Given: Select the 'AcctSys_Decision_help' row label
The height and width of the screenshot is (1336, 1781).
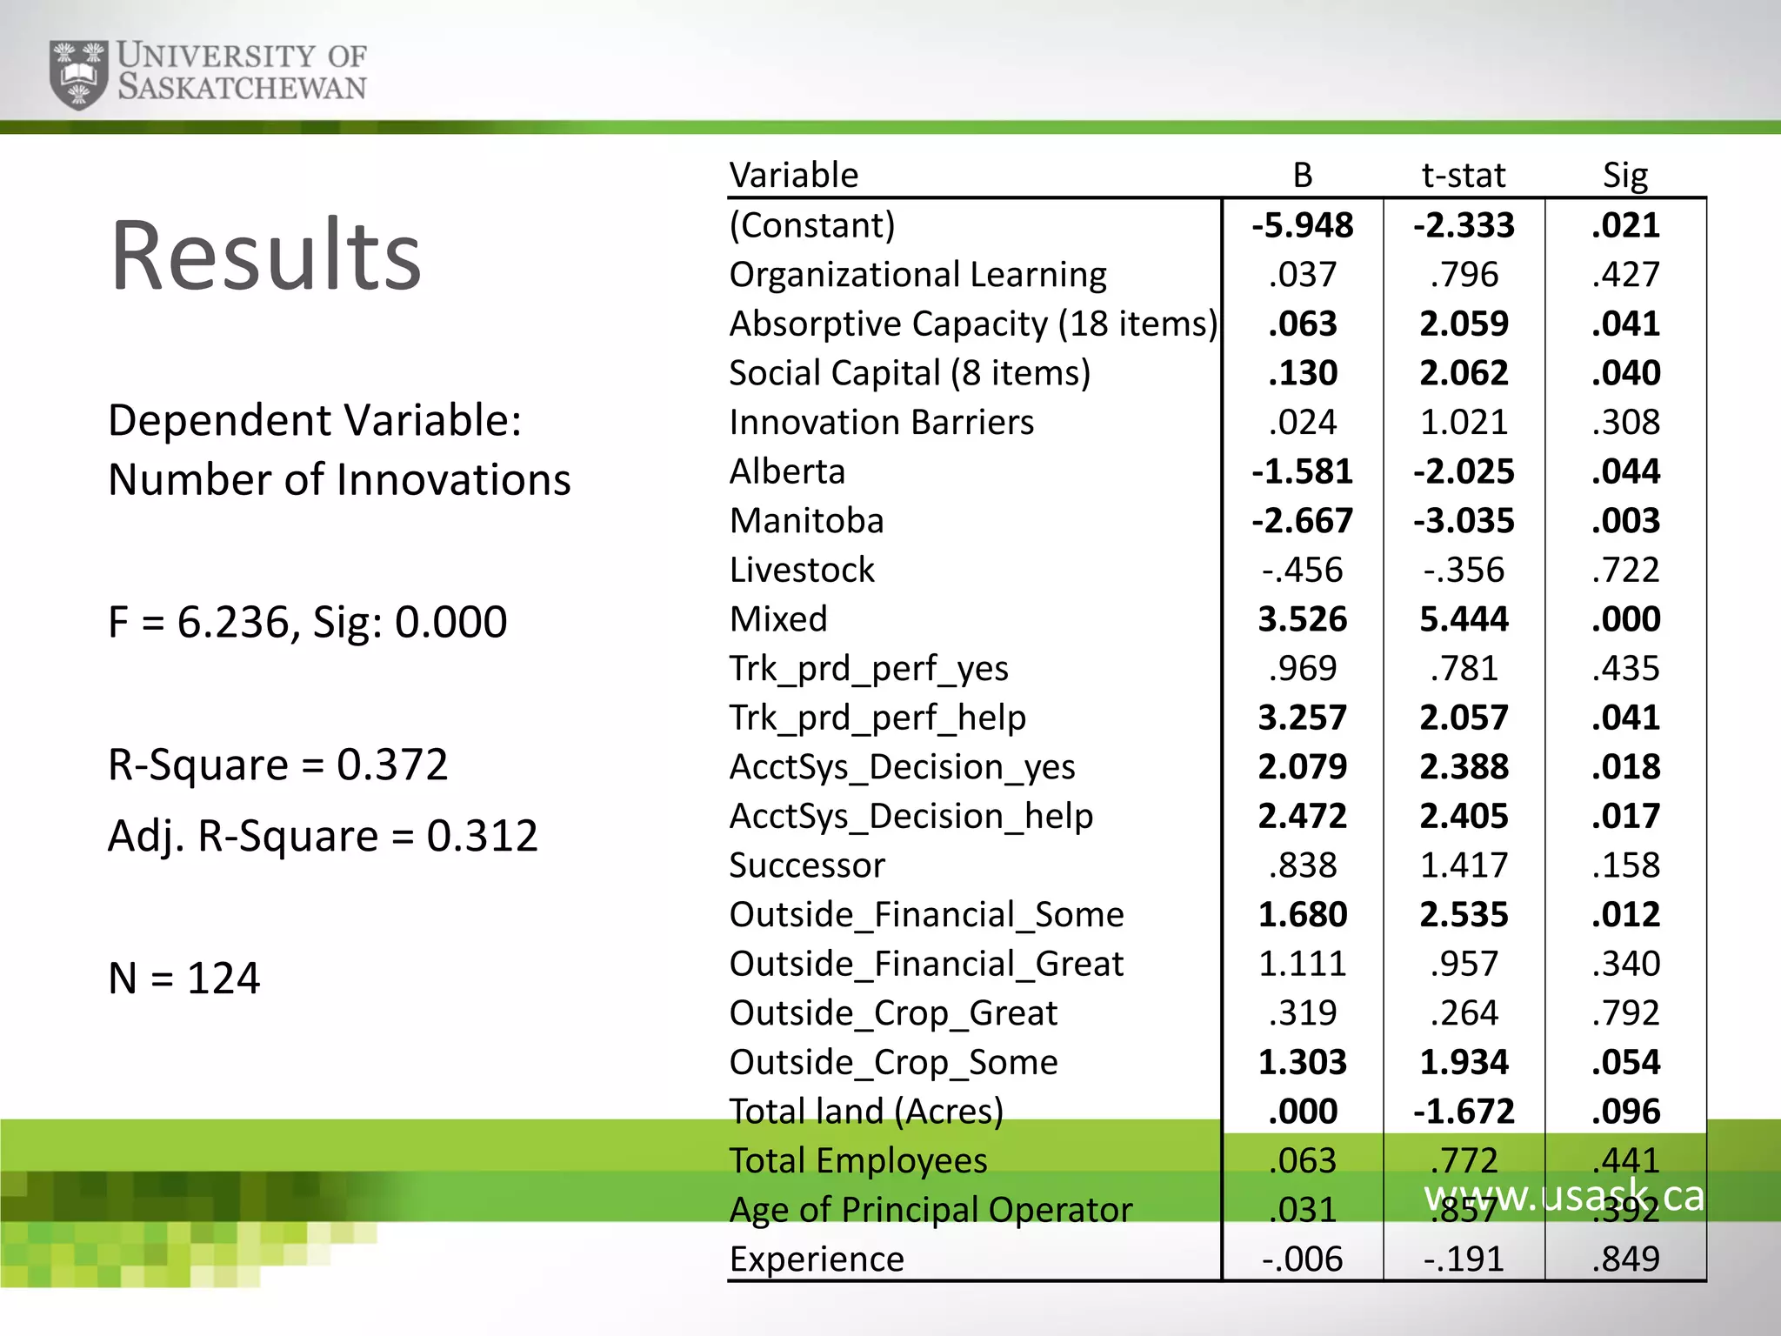Looking at the screenshot, I should [911, 817].
